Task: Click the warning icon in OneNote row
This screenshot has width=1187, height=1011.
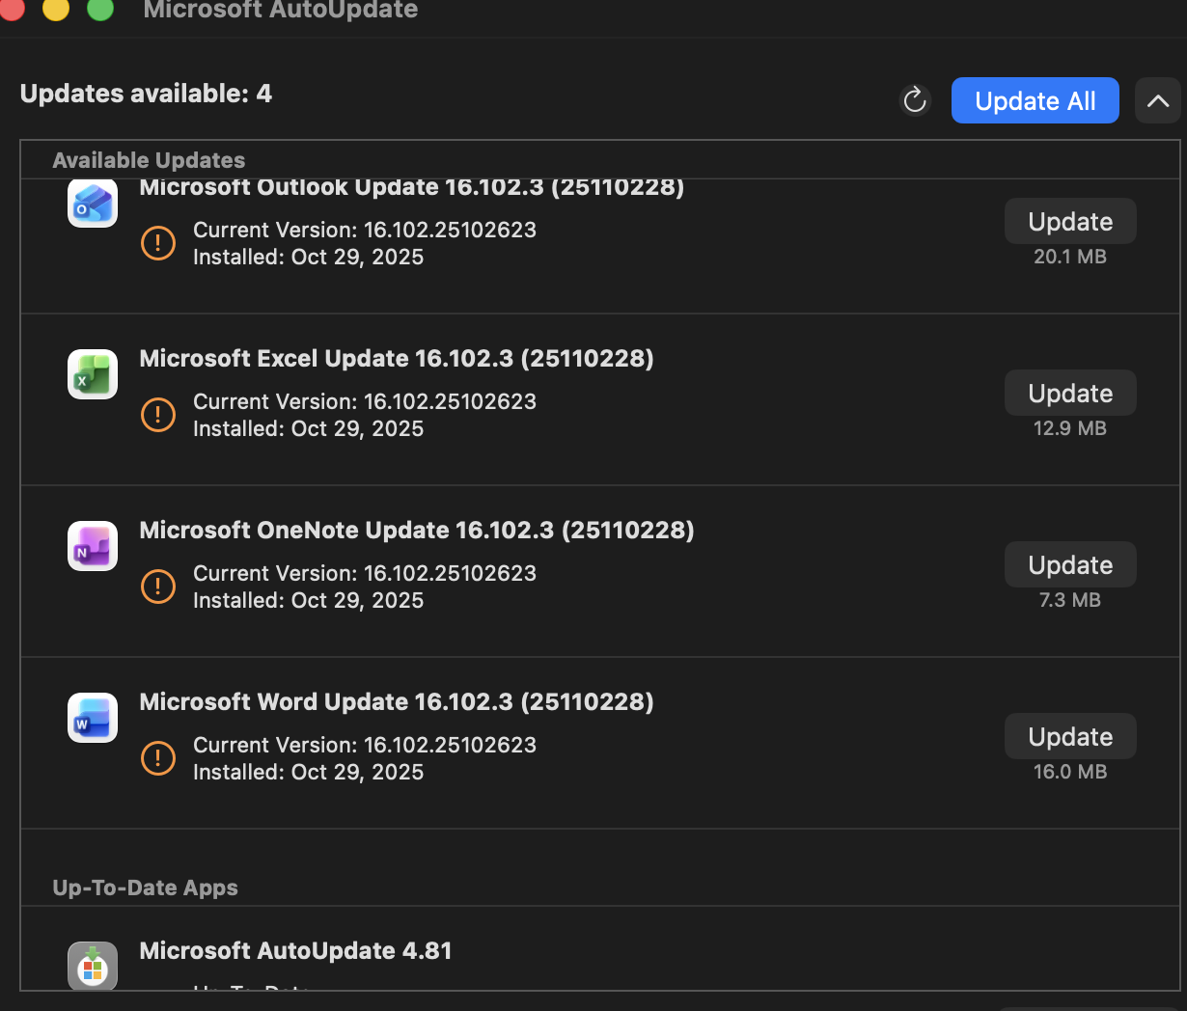Action: (x=158, y=587)
